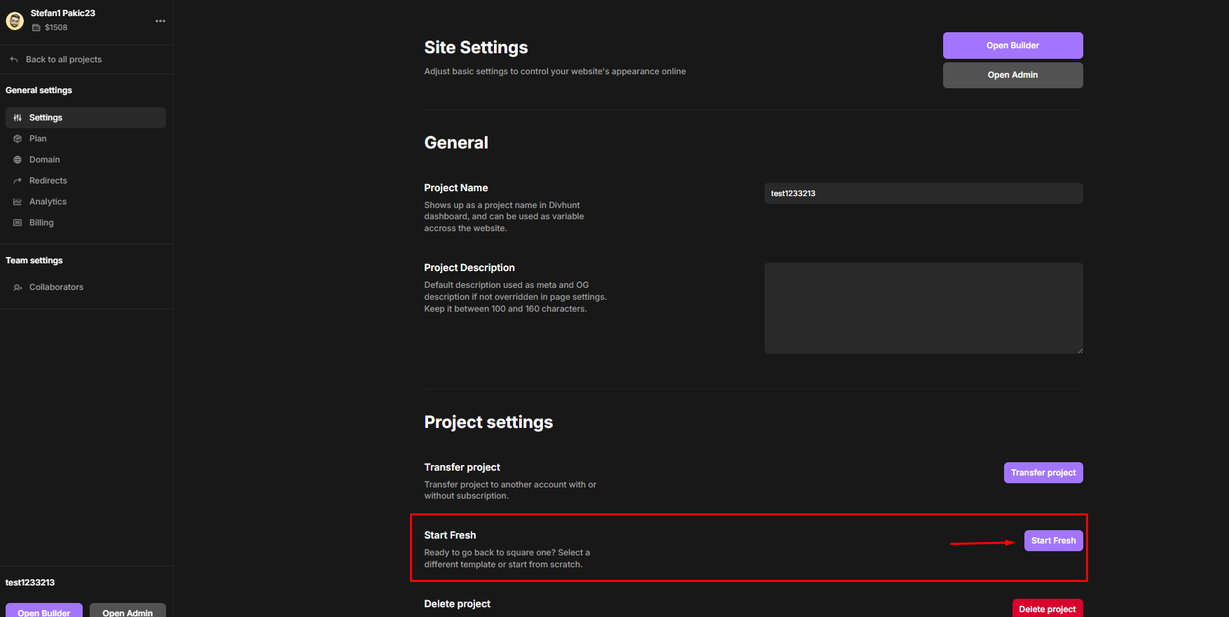Select Collaborators under Team settings
The image size is (1229, 617).
tap(56, 287)
